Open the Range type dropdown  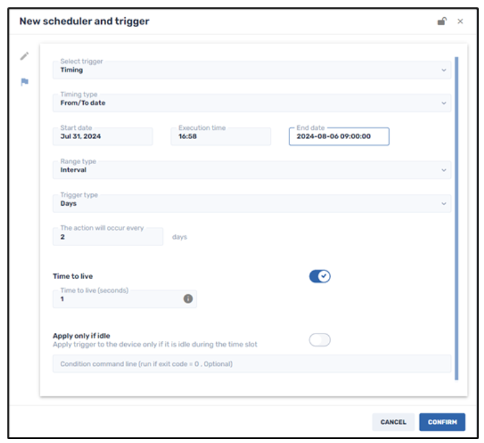point(252,170)
